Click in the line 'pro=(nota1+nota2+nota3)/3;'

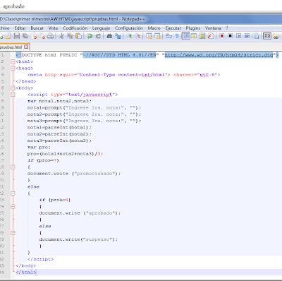click(x=65, y=154)
